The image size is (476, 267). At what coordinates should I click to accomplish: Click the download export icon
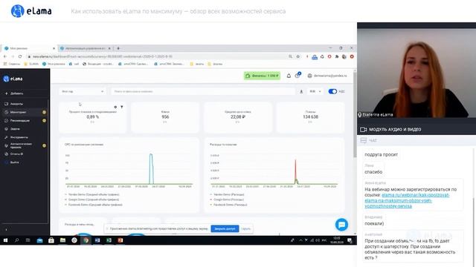301,91
